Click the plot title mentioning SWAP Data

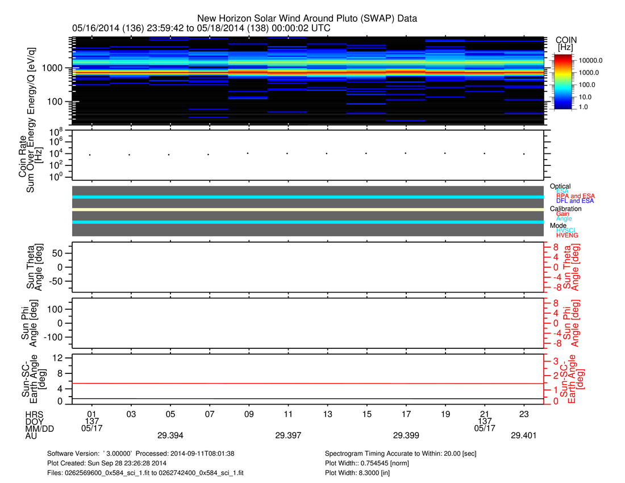click(307, 19)
